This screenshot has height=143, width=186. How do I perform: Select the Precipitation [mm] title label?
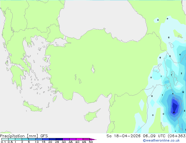coord(19,136)
